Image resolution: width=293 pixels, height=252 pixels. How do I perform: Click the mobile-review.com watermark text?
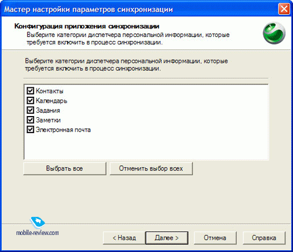[x=38, y=233]
